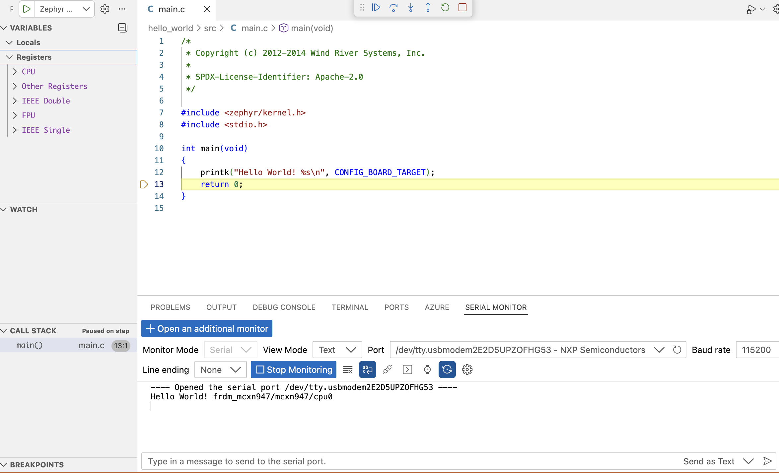
Task: Open an additional serial monitor
Action: (x=206, y=328)
